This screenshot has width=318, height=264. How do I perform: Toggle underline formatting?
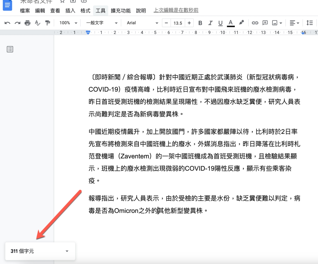click(x=220, y=23)
